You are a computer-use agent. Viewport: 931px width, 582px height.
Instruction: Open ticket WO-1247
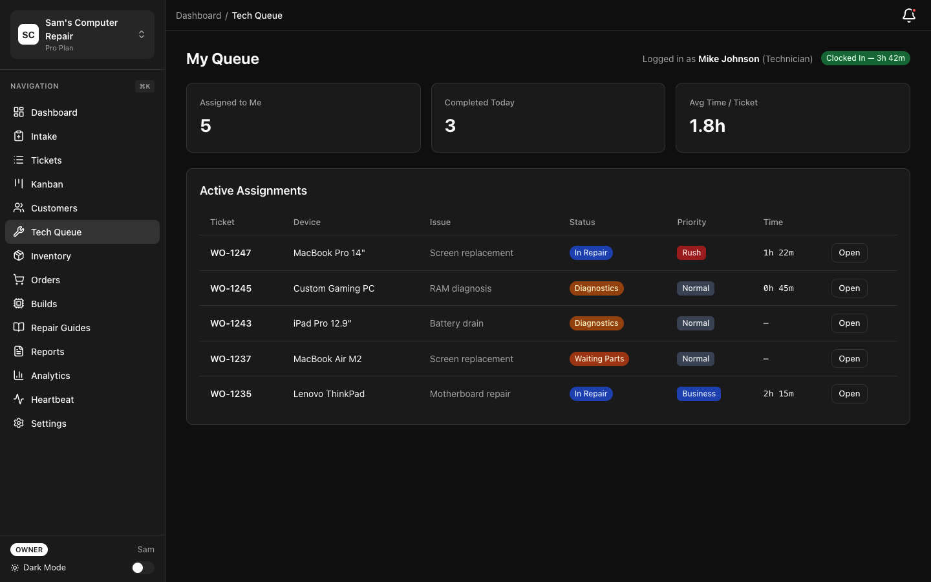pos(849,253)
